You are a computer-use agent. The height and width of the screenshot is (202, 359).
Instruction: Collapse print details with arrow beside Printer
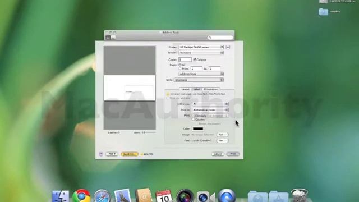(x=228, y=47)
